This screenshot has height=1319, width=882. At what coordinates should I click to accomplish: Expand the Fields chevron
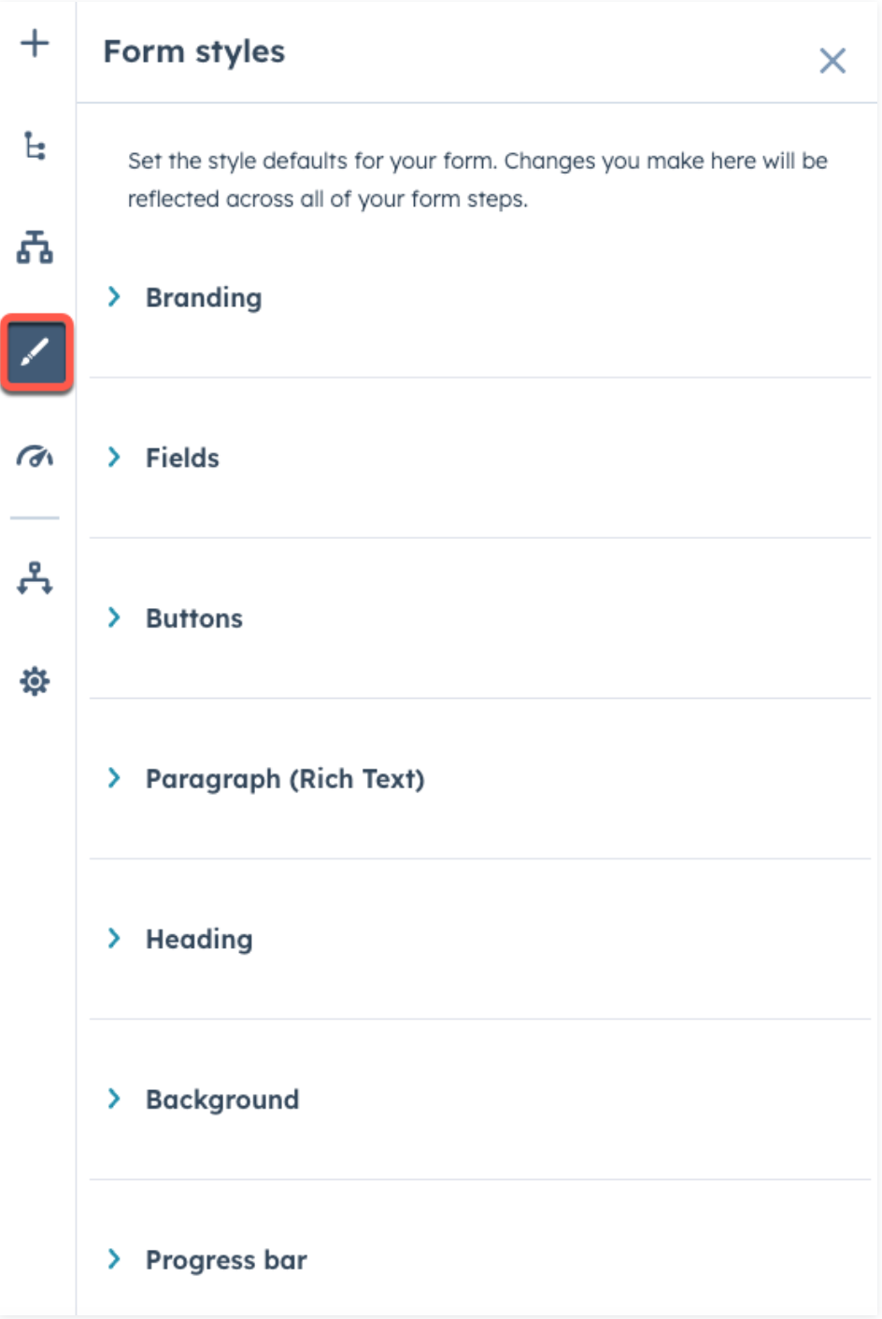pos(114,457)
